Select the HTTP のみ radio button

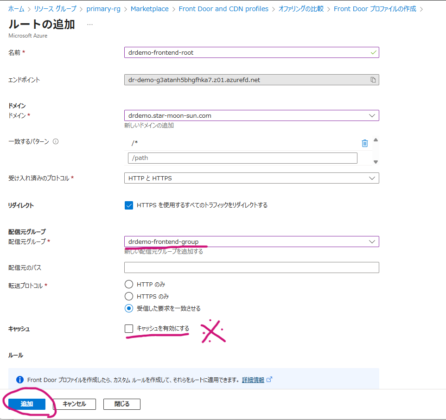click(129, 284)
